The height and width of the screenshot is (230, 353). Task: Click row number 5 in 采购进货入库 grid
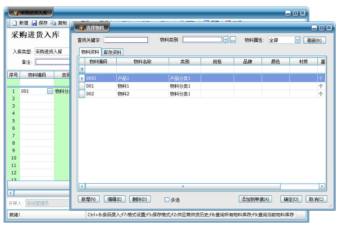click(13, 121)
